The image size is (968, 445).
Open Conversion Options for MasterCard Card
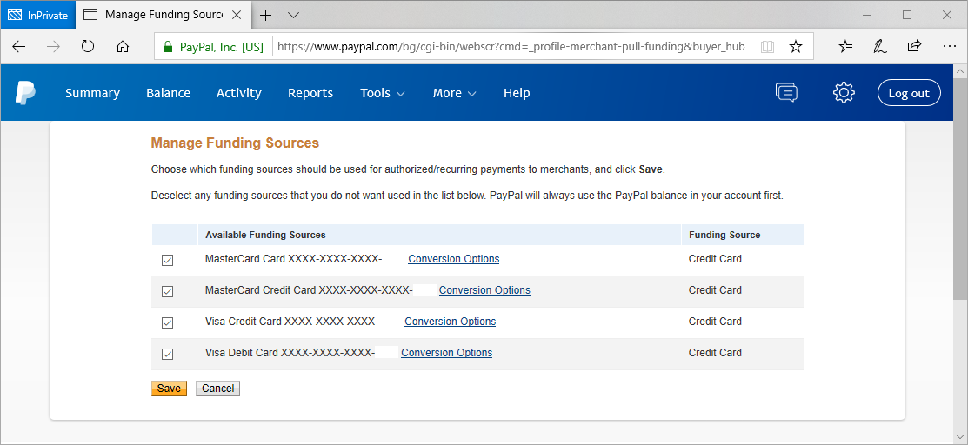[454, 259]
